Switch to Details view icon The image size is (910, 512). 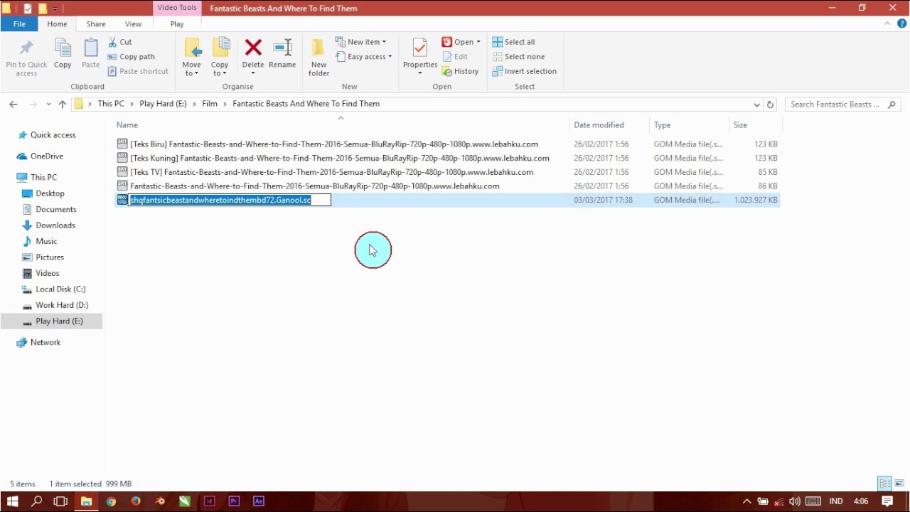click(884, 484)
